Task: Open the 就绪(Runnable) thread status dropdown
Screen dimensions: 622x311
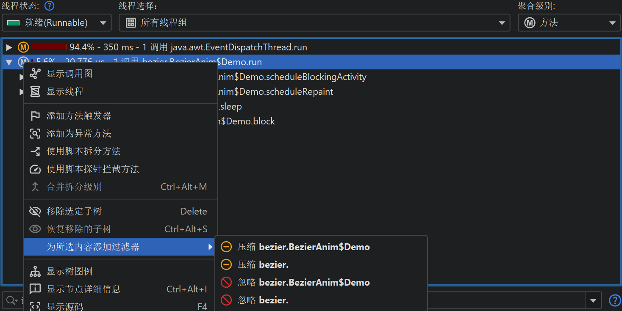Action: point(57,23)
